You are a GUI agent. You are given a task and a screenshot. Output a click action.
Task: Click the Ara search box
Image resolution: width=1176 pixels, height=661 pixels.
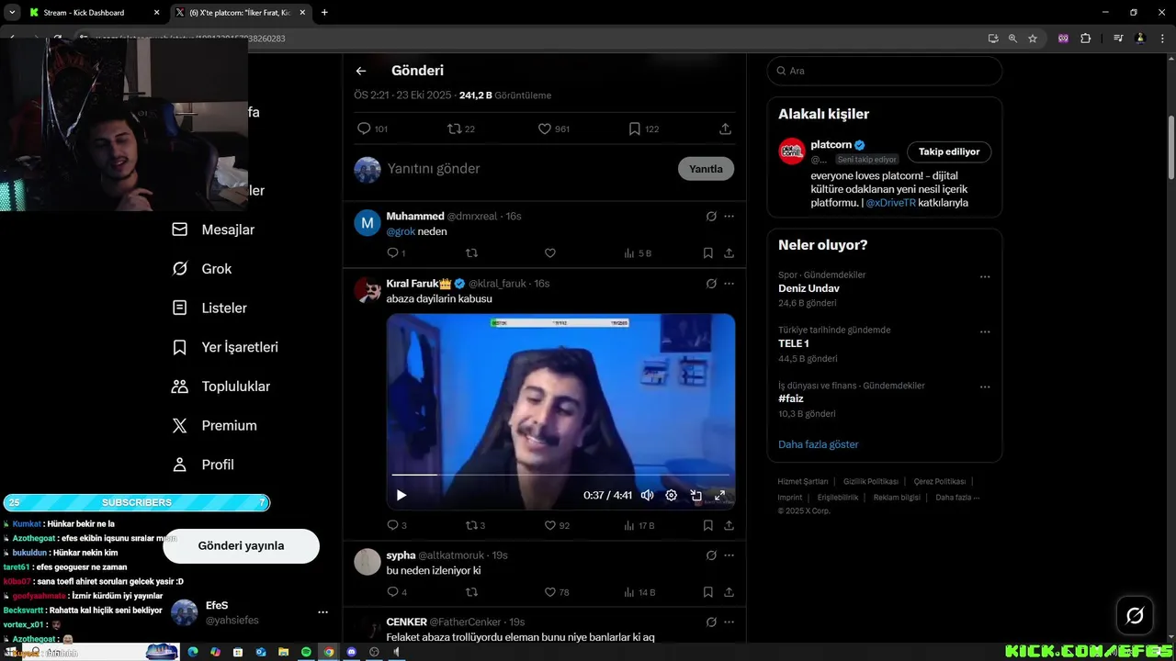[884, 71]
